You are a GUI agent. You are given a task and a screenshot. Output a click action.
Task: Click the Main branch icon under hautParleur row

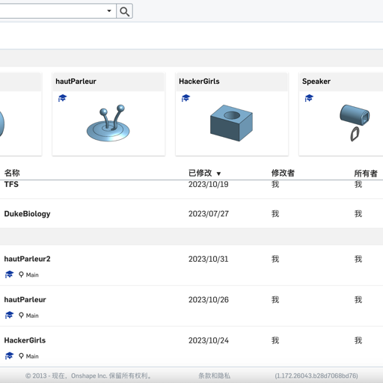(x=21, y=315)
